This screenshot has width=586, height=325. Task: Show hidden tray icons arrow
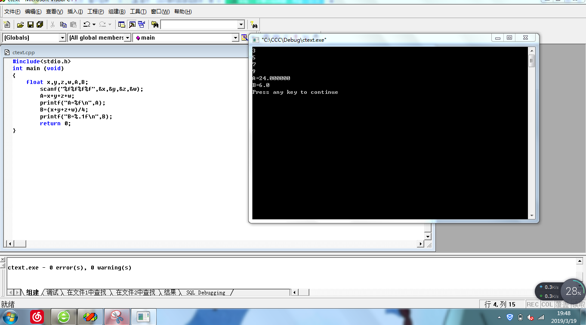[499, 317]
